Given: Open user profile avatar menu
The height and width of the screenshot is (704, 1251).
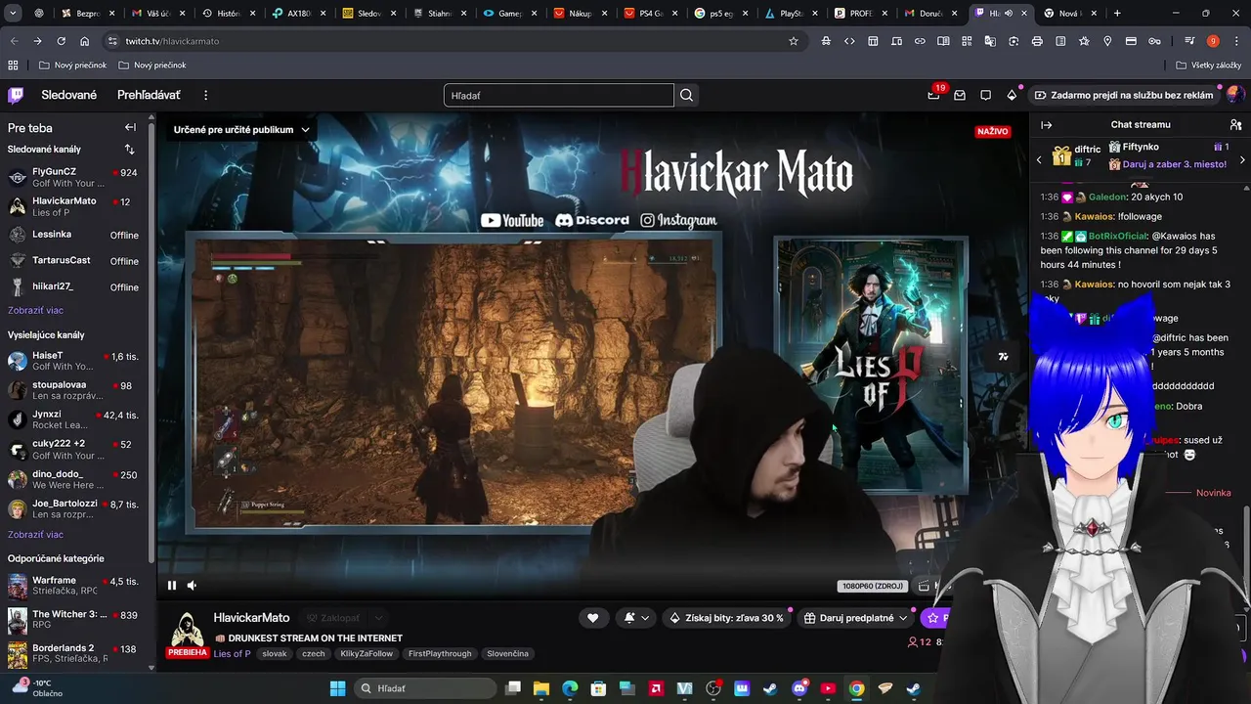Looking at the screenshot, I should [x=1233, y=95].
